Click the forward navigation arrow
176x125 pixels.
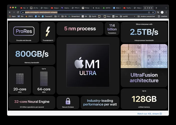pyautogui.click(x=14, y=12)
